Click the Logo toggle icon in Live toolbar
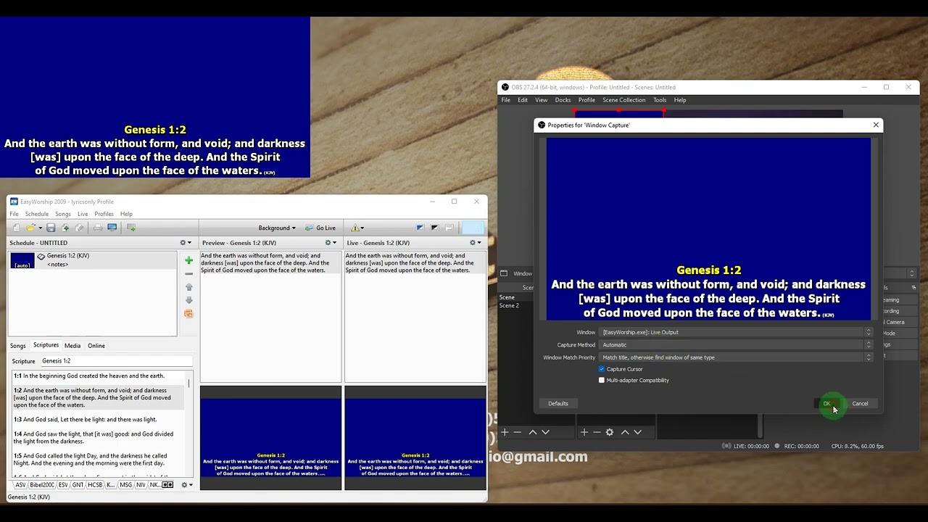Screen dimensions: 928x522 (420, 228)
